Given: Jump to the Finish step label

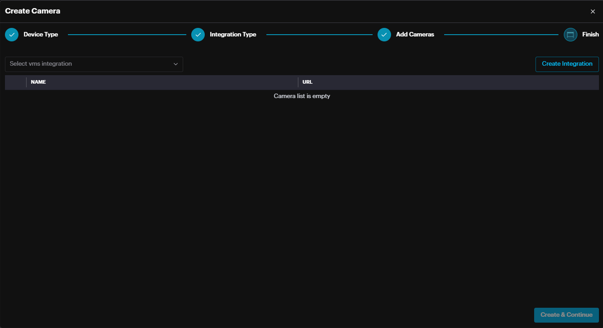Looking at the screenshot, I should tap(590, 35).
